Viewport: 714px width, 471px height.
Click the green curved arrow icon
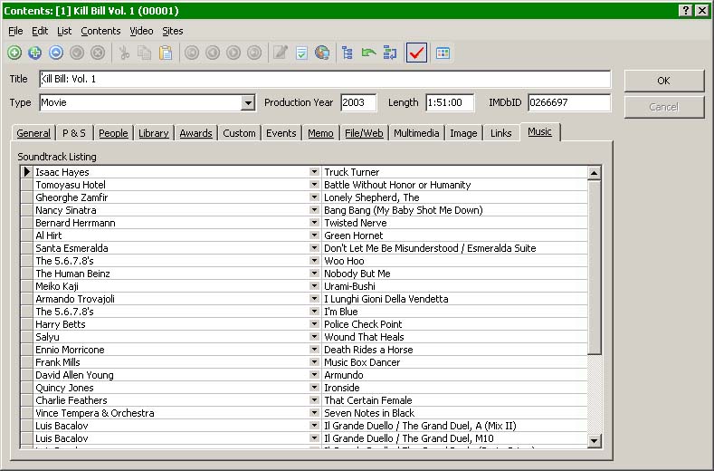[368, 53]
